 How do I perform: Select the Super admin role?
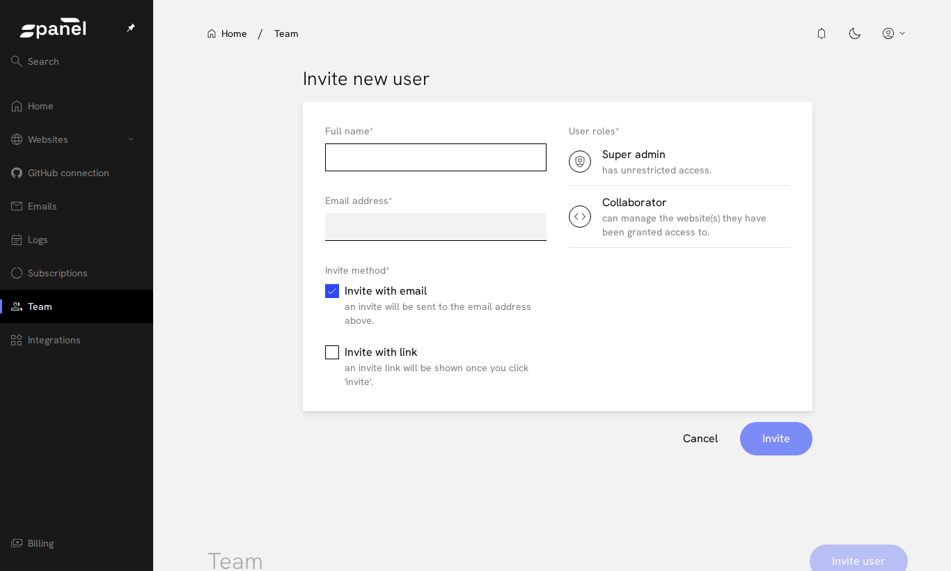pyautogui.click(x=679, y=162)
